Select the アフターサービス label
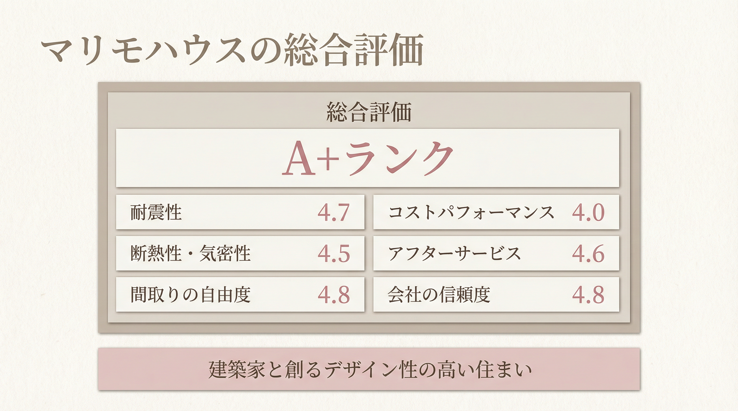 coord(454,253)
